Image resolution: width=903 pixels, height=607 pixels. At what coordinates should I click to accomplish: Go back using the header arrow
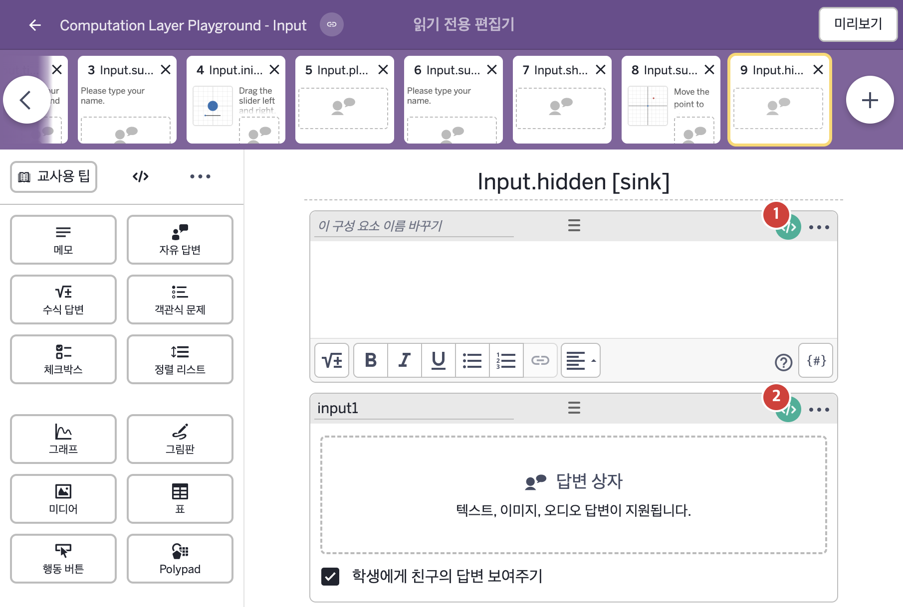[35, 25]
